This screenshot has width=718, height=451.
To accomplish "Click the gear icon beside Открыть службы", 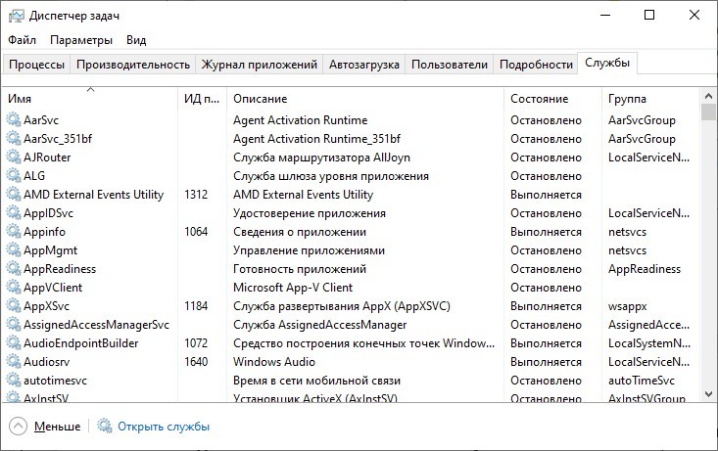I will (x=105, y=426).
